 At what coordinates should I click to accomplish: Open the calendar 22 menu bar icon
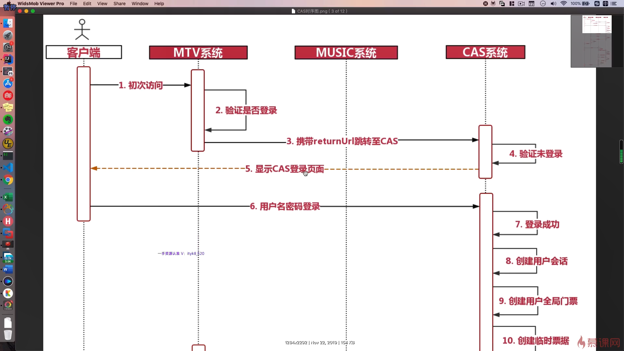[532, 4]
